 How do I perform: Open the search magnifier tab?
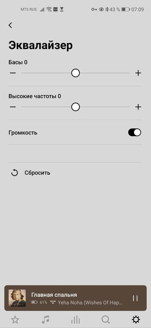106,320
